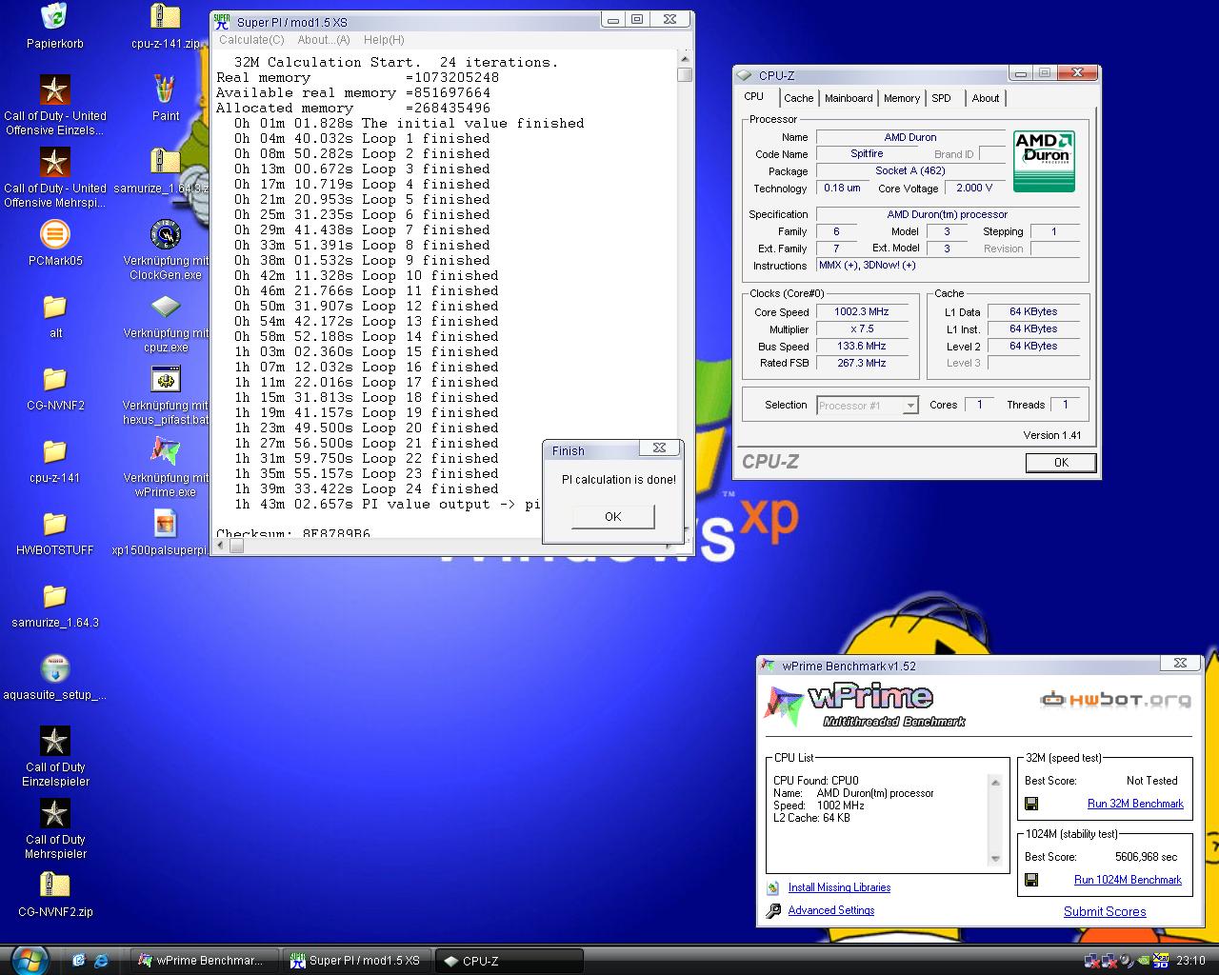Run the aquasuite_setup installer icon

click(55, 668)
